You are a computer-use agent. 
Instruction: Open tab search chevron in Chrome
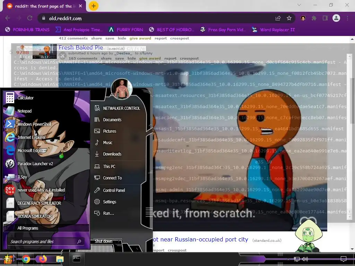[299, 5]
